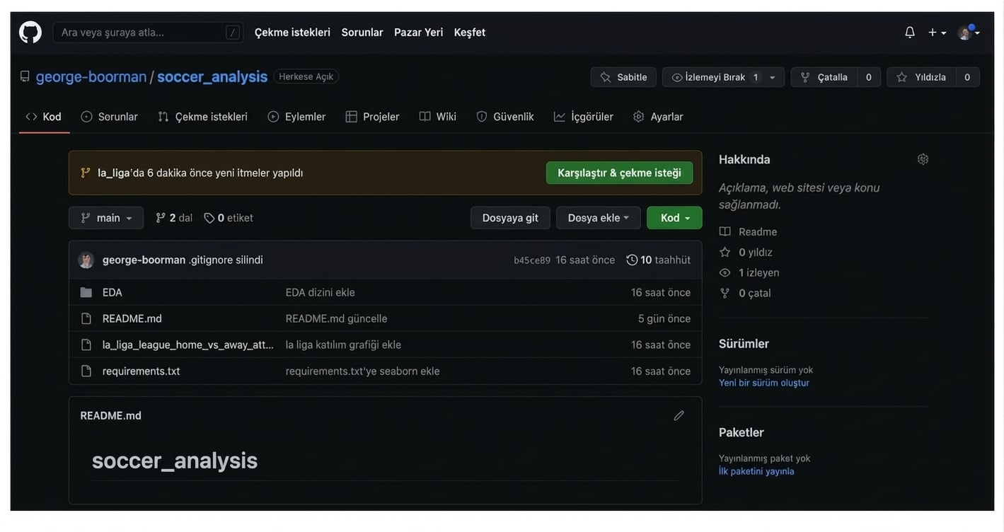This screenshot has width=1004, height=532.
Task: Click Karşılaştır & çekme isteği button
Action: [619, 173]
